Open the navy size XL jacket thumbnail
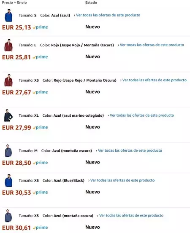The image size is (190, 233). [8, 115]
